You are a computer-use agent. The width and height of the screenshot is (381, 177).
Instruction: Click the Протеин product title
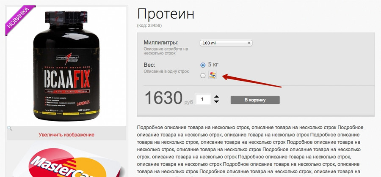coord(166,14)
